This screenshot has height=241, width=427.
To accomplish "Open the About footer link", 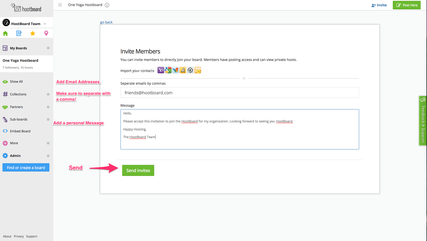I will [7, 236].
